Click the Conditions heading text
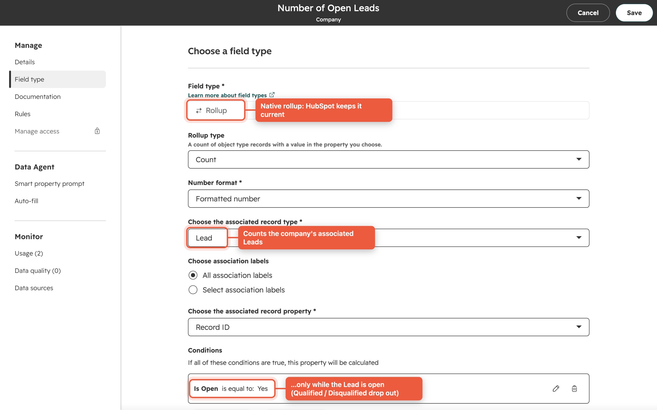 click(205, 350)
